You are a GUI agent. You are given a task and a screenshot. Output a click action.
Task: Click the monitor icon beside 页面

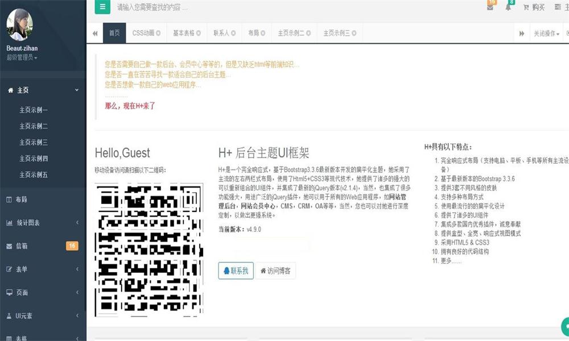point(10,293)
